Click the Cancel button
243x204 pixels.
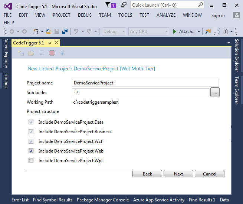click(x=209, y=174)
